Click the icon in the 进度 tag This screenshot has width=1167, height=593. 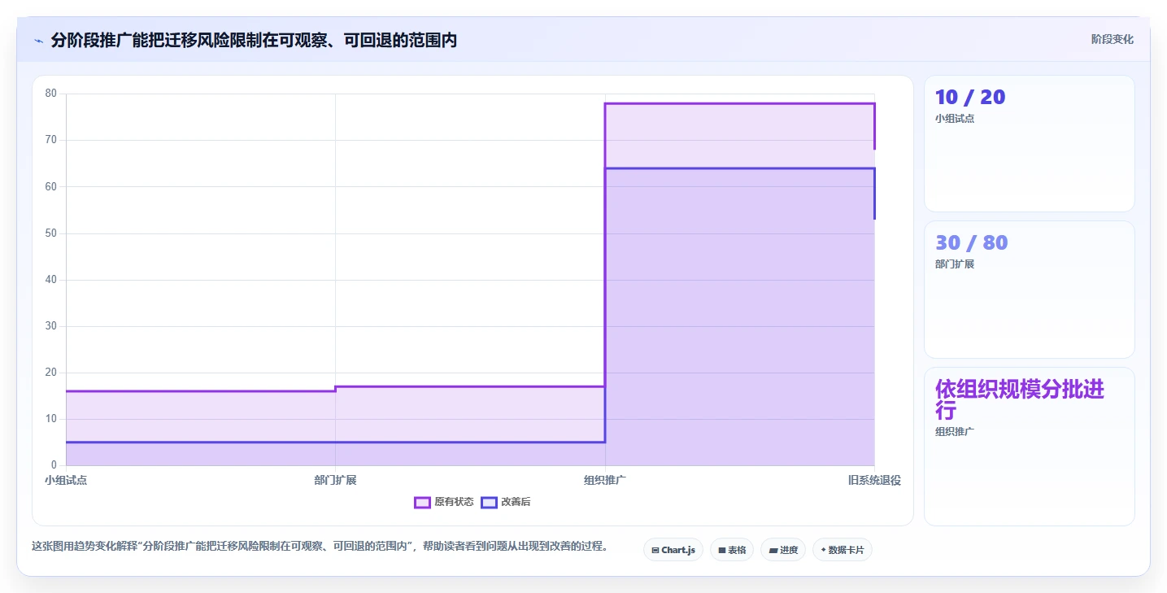(773, 551)
